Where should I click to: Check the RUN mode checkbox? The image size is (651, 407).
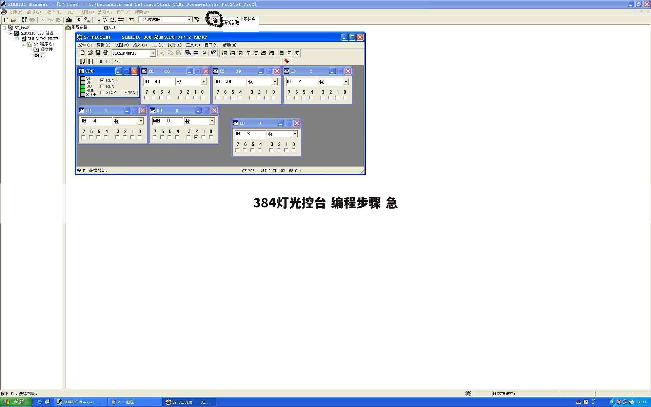coord(102,86)
